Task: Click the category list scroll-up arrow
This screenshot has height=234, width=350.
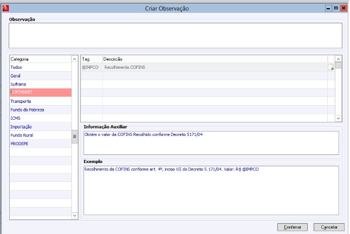Action: point(75,59)
